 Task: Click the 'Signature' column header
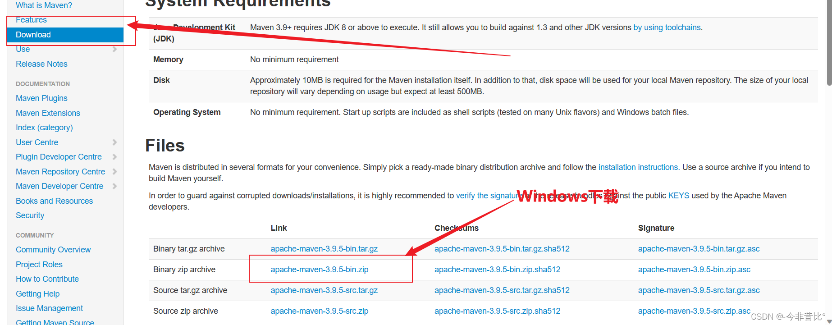[656, 228]
